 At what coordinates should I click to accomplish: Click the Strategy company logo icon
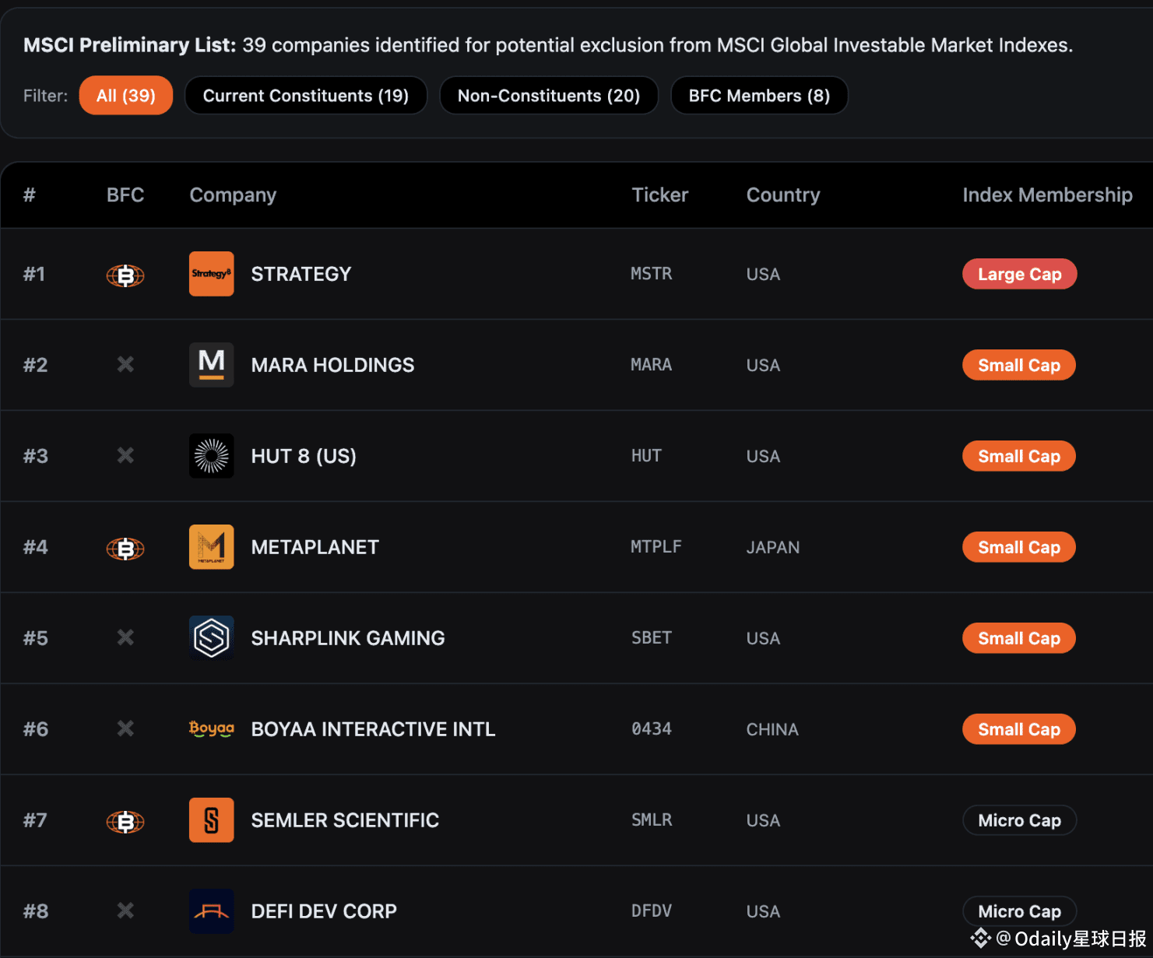211,274
